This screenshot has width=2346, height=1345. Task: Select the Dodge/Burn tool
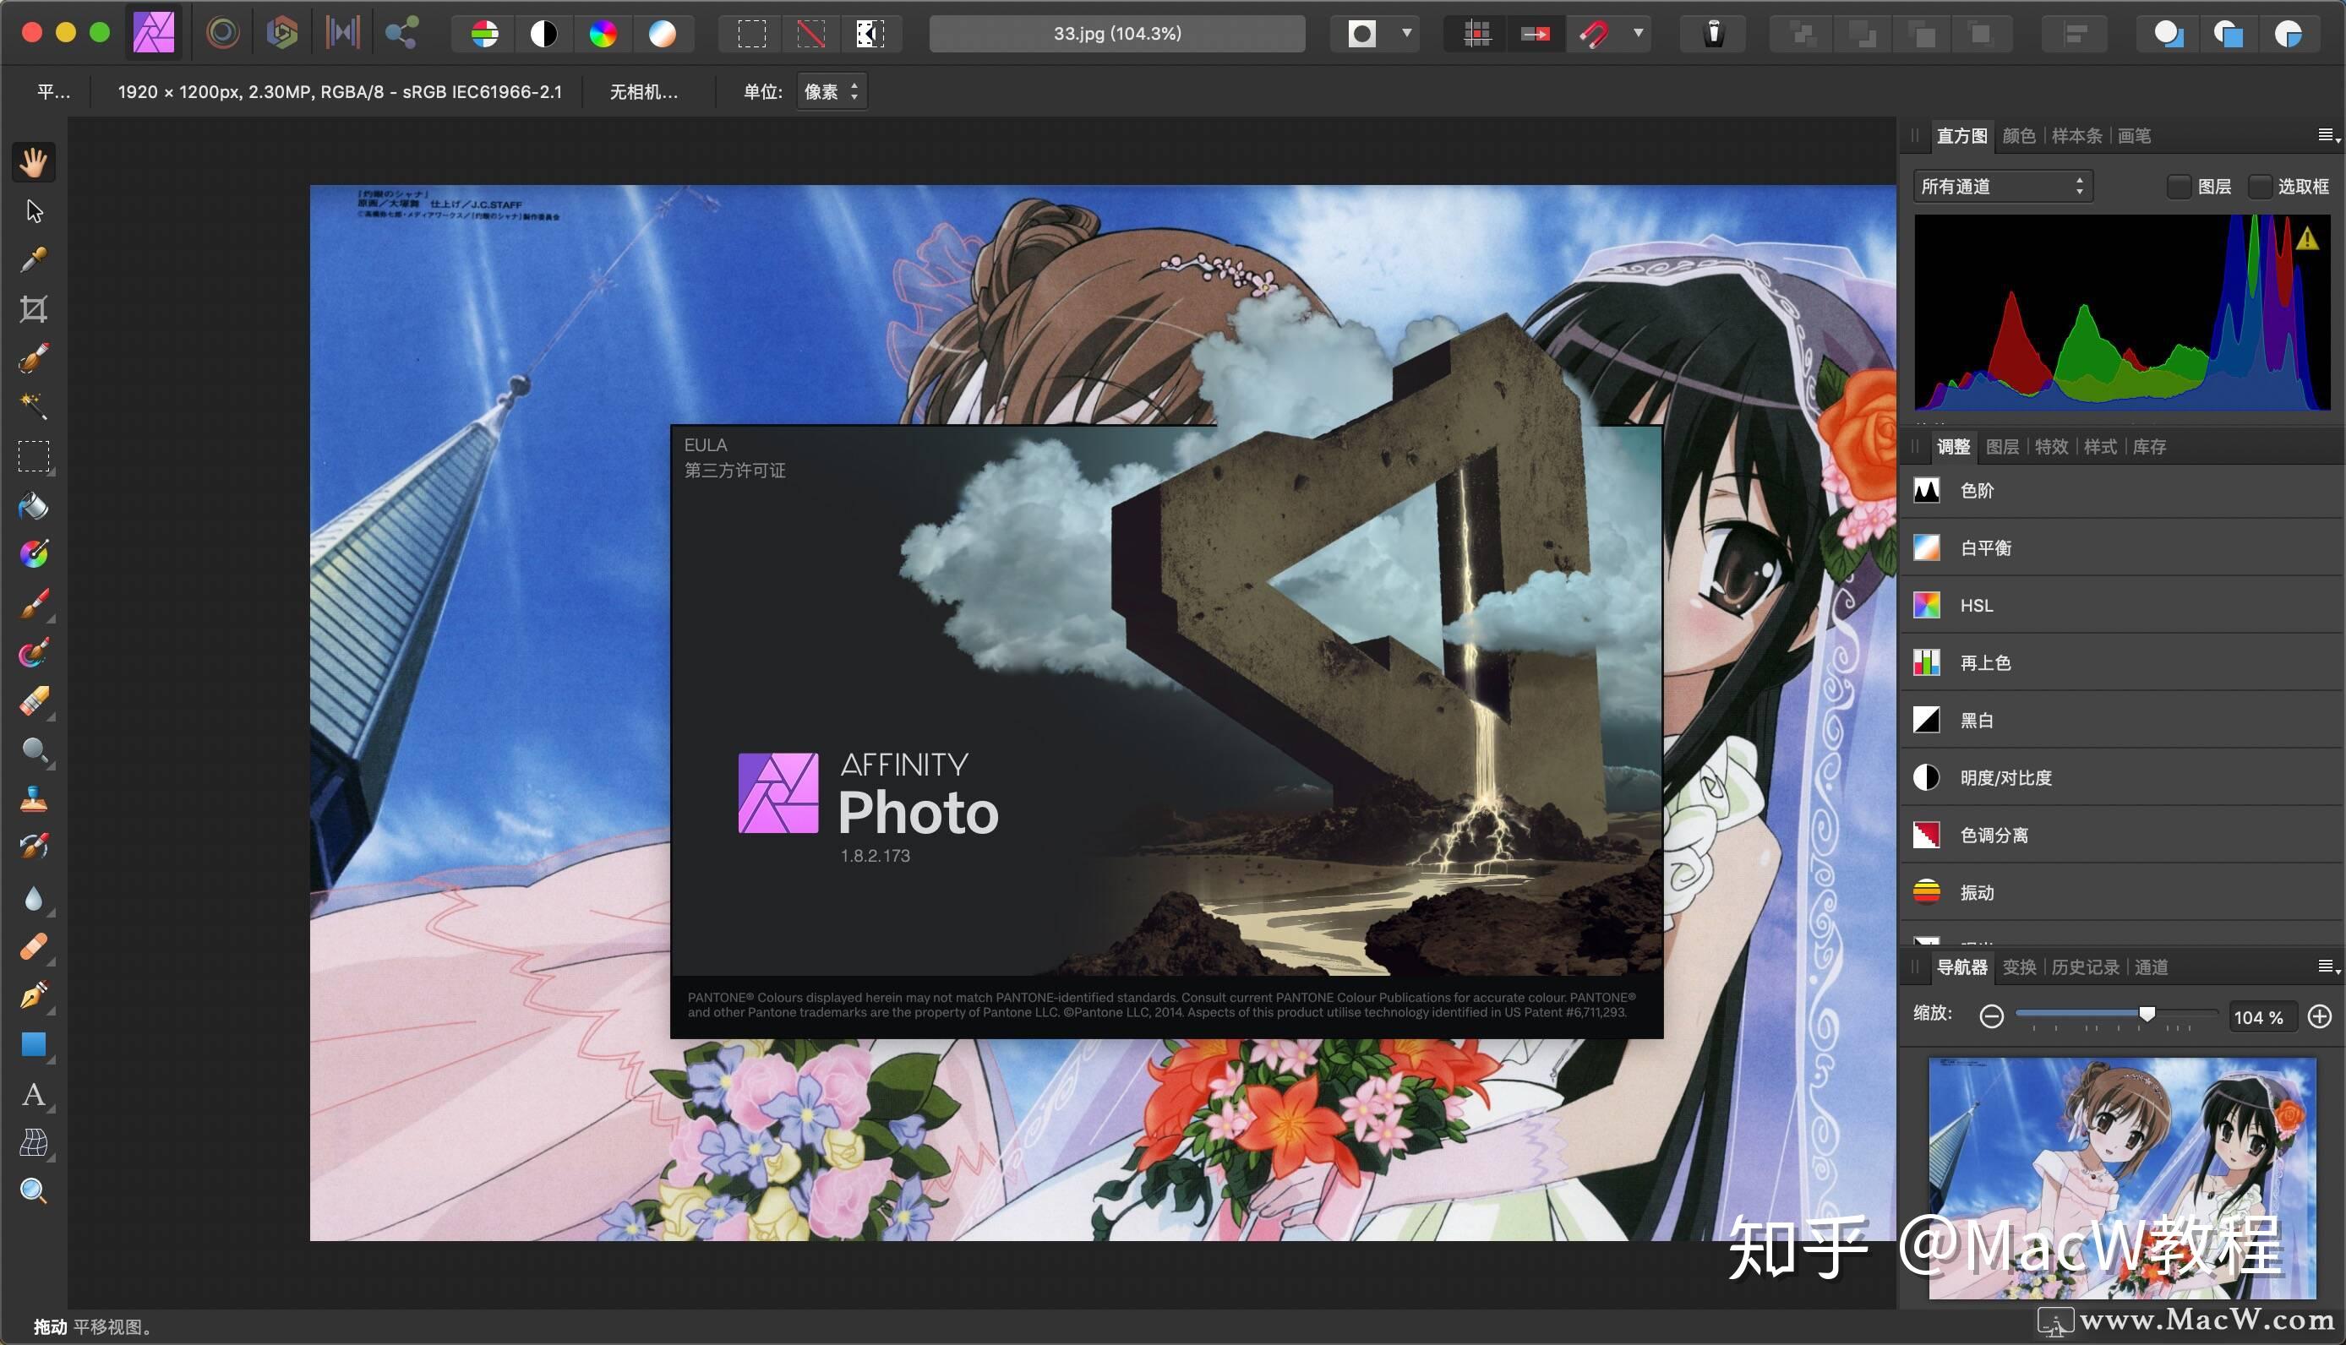pos(34,752)
